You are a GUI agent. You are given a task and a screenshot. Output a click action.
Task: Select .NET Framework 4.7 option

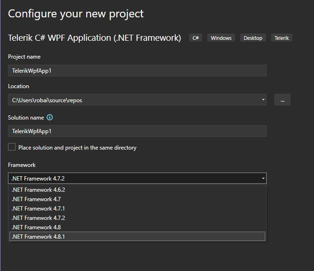click(x=34, y=199)
